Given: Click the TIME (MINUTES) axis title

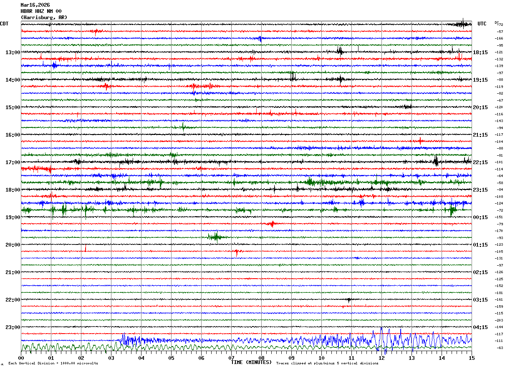Looking at the screenshot, I should click(251, 362).
